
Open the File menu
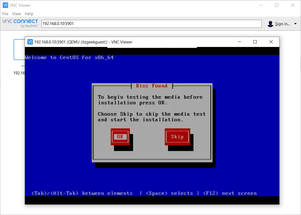click(5, 14)
